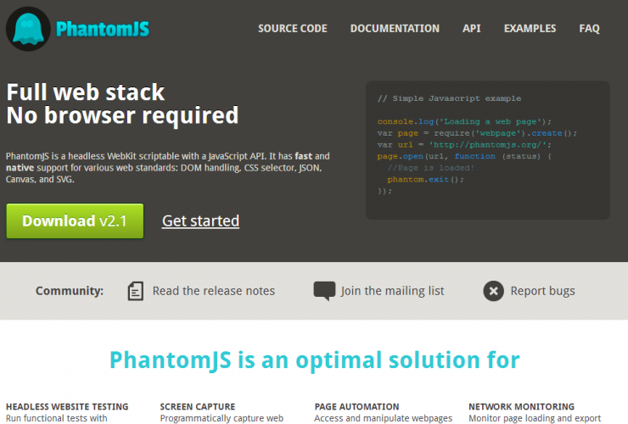Open the API navigation link
Image resolution: width=628 pixels, height=424 pixels.
[471, 28]
